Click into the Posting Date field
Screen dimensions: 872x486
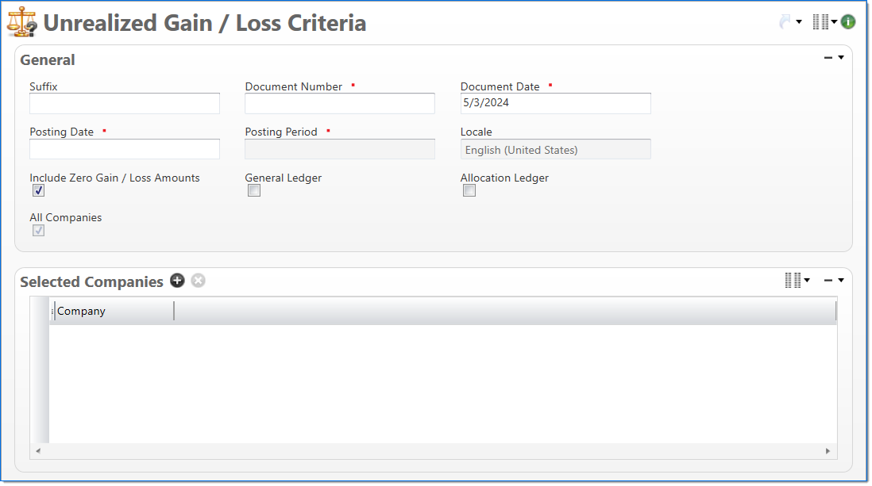[x=125, y=149]
